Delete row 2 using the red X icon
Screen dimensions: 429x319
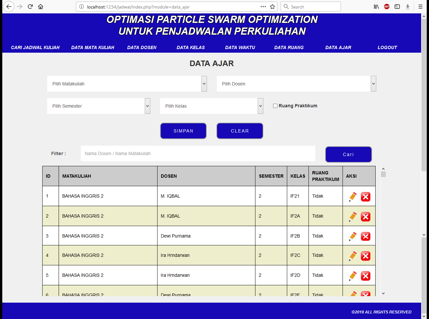tap(365, 217)
